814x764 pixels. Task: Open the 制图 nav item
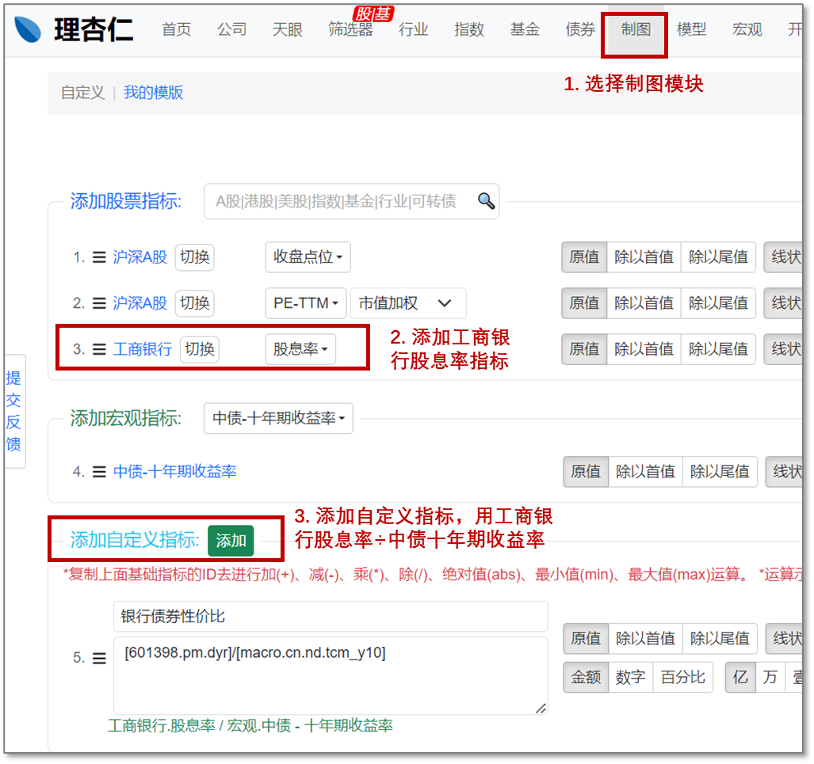636,29
